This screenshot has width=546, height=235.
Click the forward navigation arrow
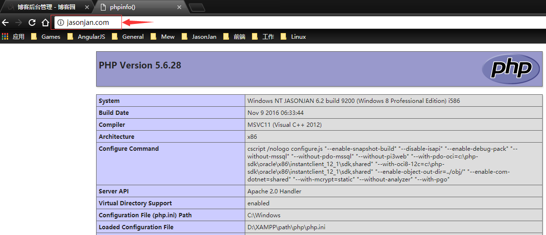point(19,22)
